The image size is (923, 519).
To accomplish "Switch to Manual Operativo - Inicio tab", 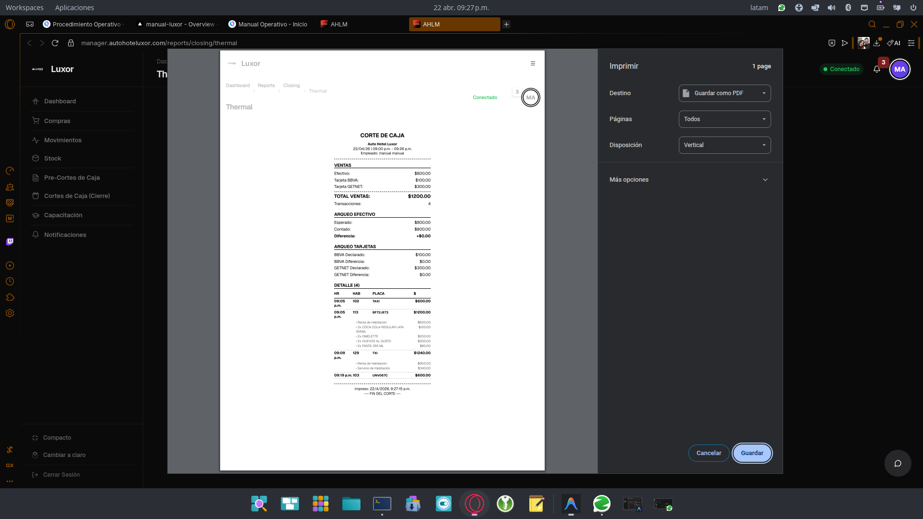I will point(268,24).
